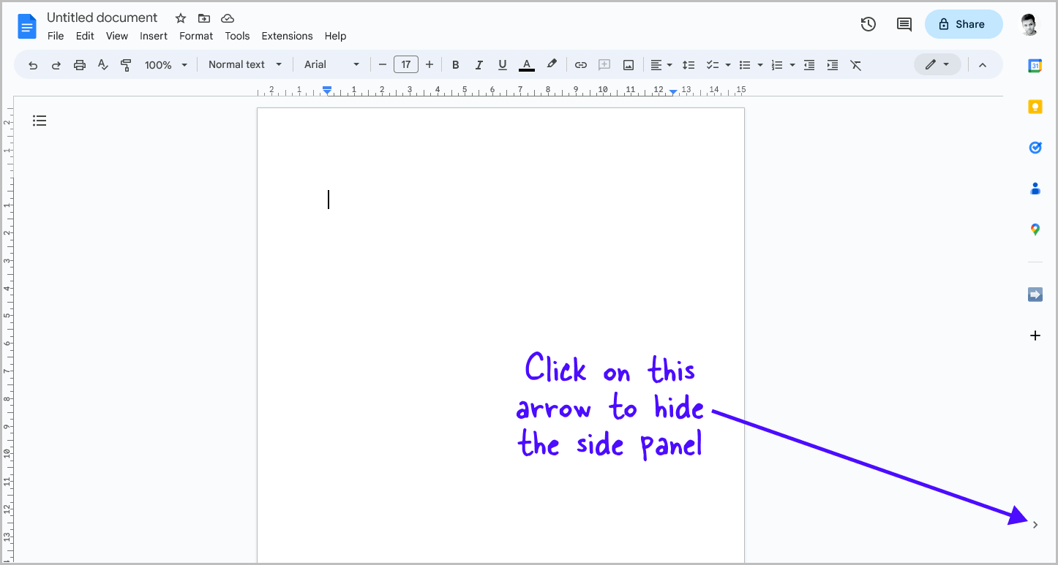Show the document outline
The width and height of the screenshot is (1058, 565).
(40, 120)
